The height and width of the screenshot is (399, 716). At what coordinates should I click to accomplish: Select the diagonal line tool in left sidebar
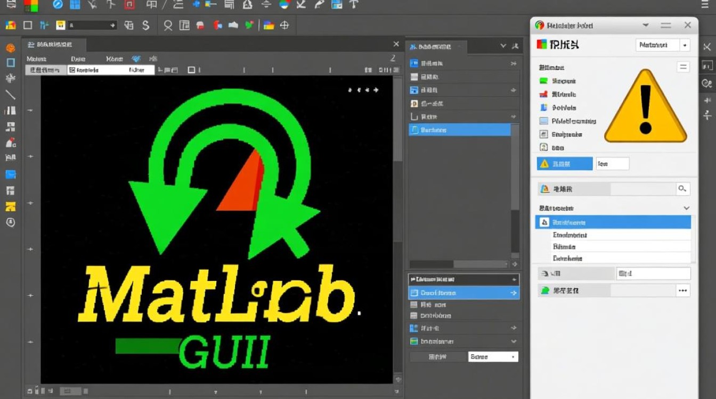10,95
